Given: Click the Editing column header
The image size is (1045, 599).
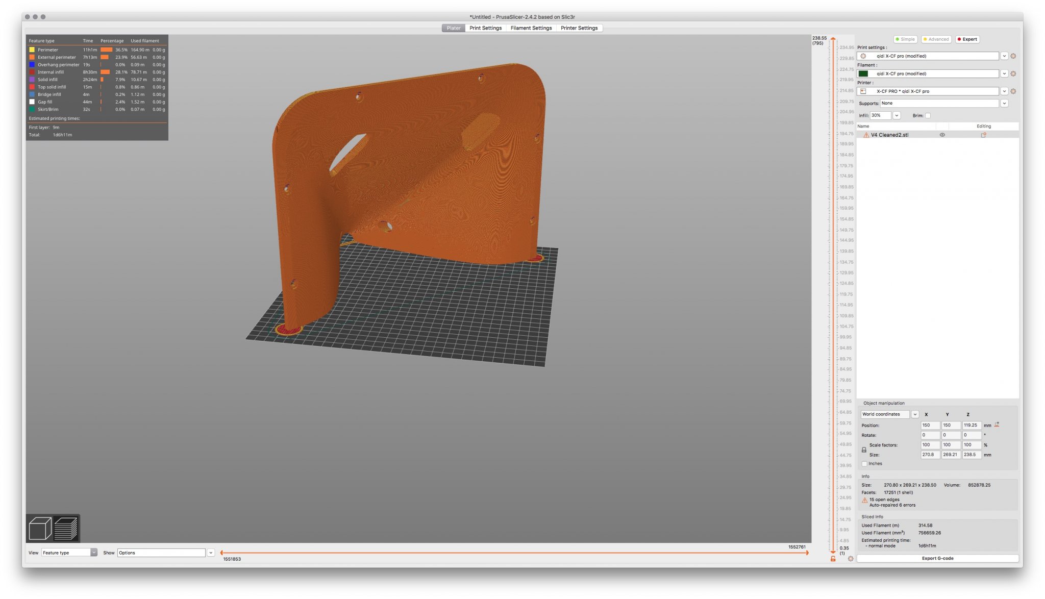Looking at the screenshot, I should pyautogui.click(x=983, y=126).
